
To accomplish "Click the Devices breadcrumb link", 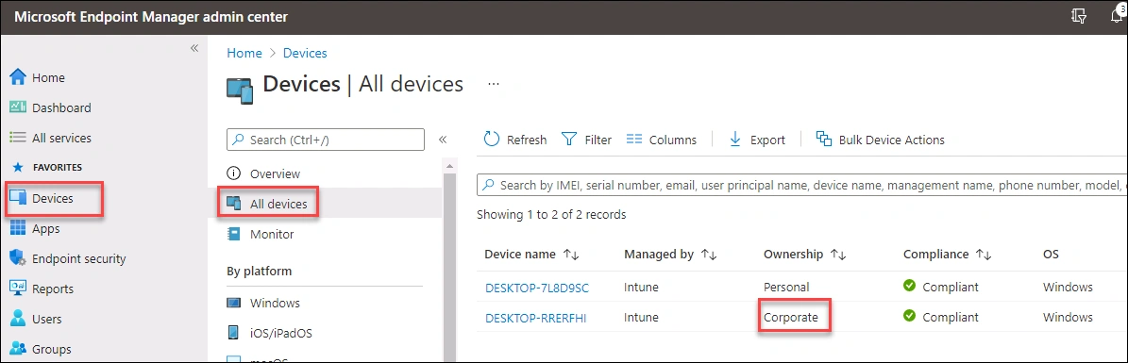I will [x=305, y=53].
